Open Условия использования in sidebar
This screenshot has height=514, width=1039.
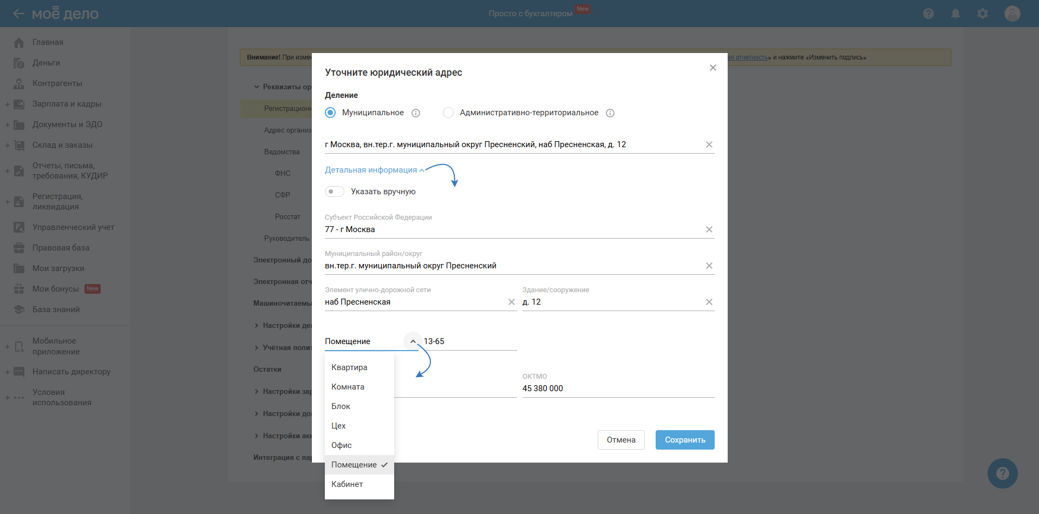point(62,397)
